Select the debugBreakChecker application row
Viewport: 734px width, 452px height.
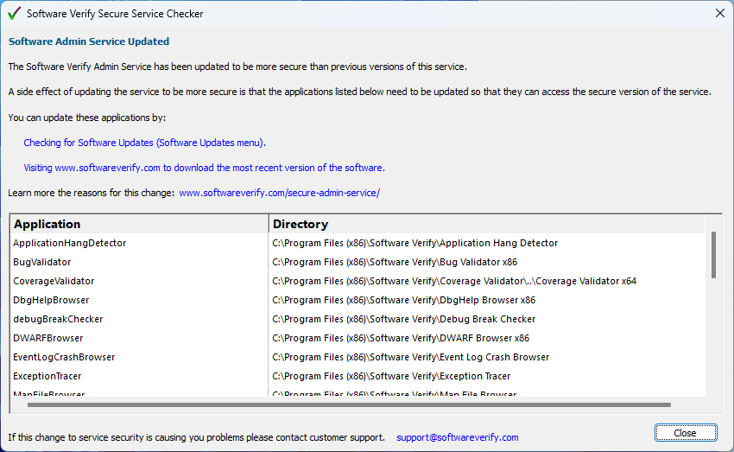click(358, 319)
